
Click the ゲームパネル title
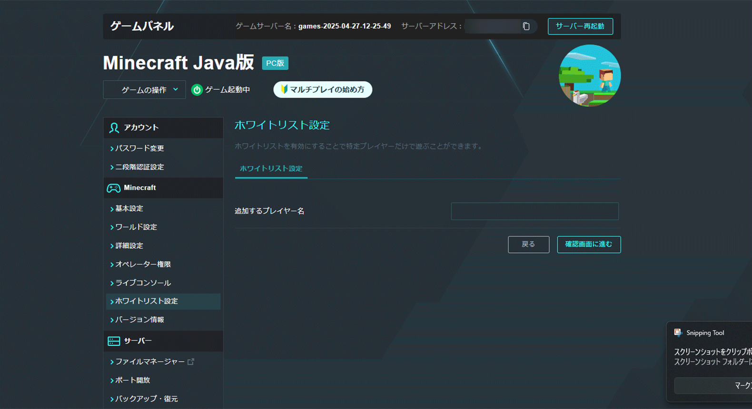(142, 26)
